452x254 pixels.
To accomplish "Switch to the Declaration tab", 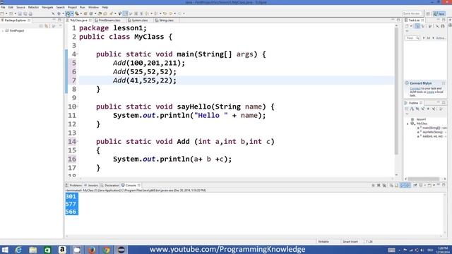I will pyautogui.click(x=110, y=186).
